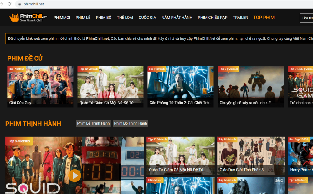This screenshot has width=313, height=194.
Task: Open the HD-Vietsub trending lightning poster
Action: coord(181,186)
